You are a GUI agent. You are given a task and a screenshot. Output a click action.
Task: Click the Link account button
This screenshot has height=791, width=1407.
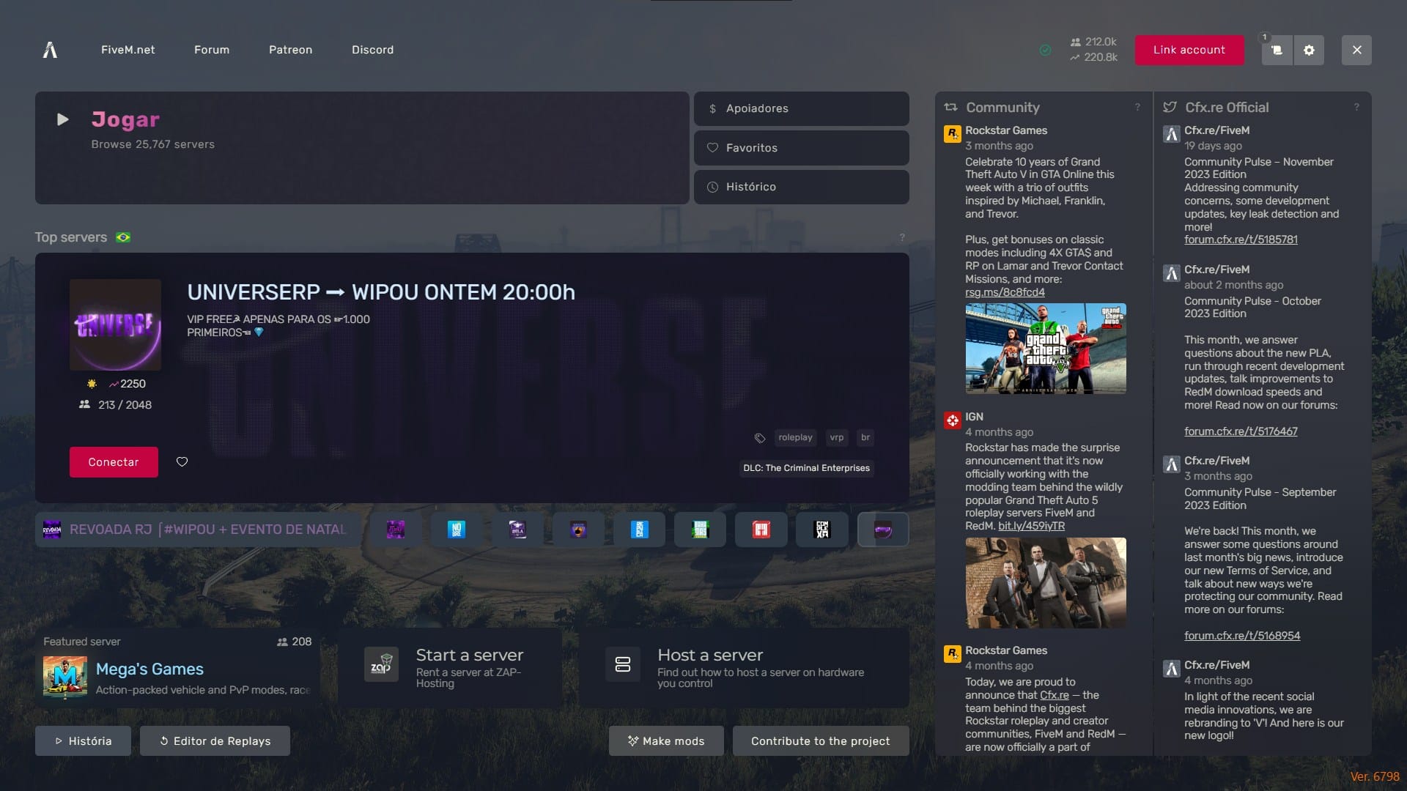point(1189,50)
